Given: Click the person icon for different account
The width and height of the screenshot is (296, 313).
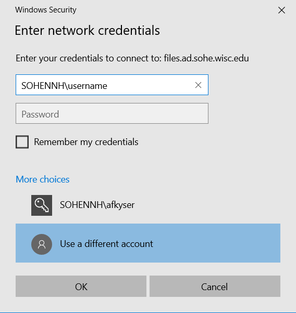Looking at the screenshot, I should 42,244.
